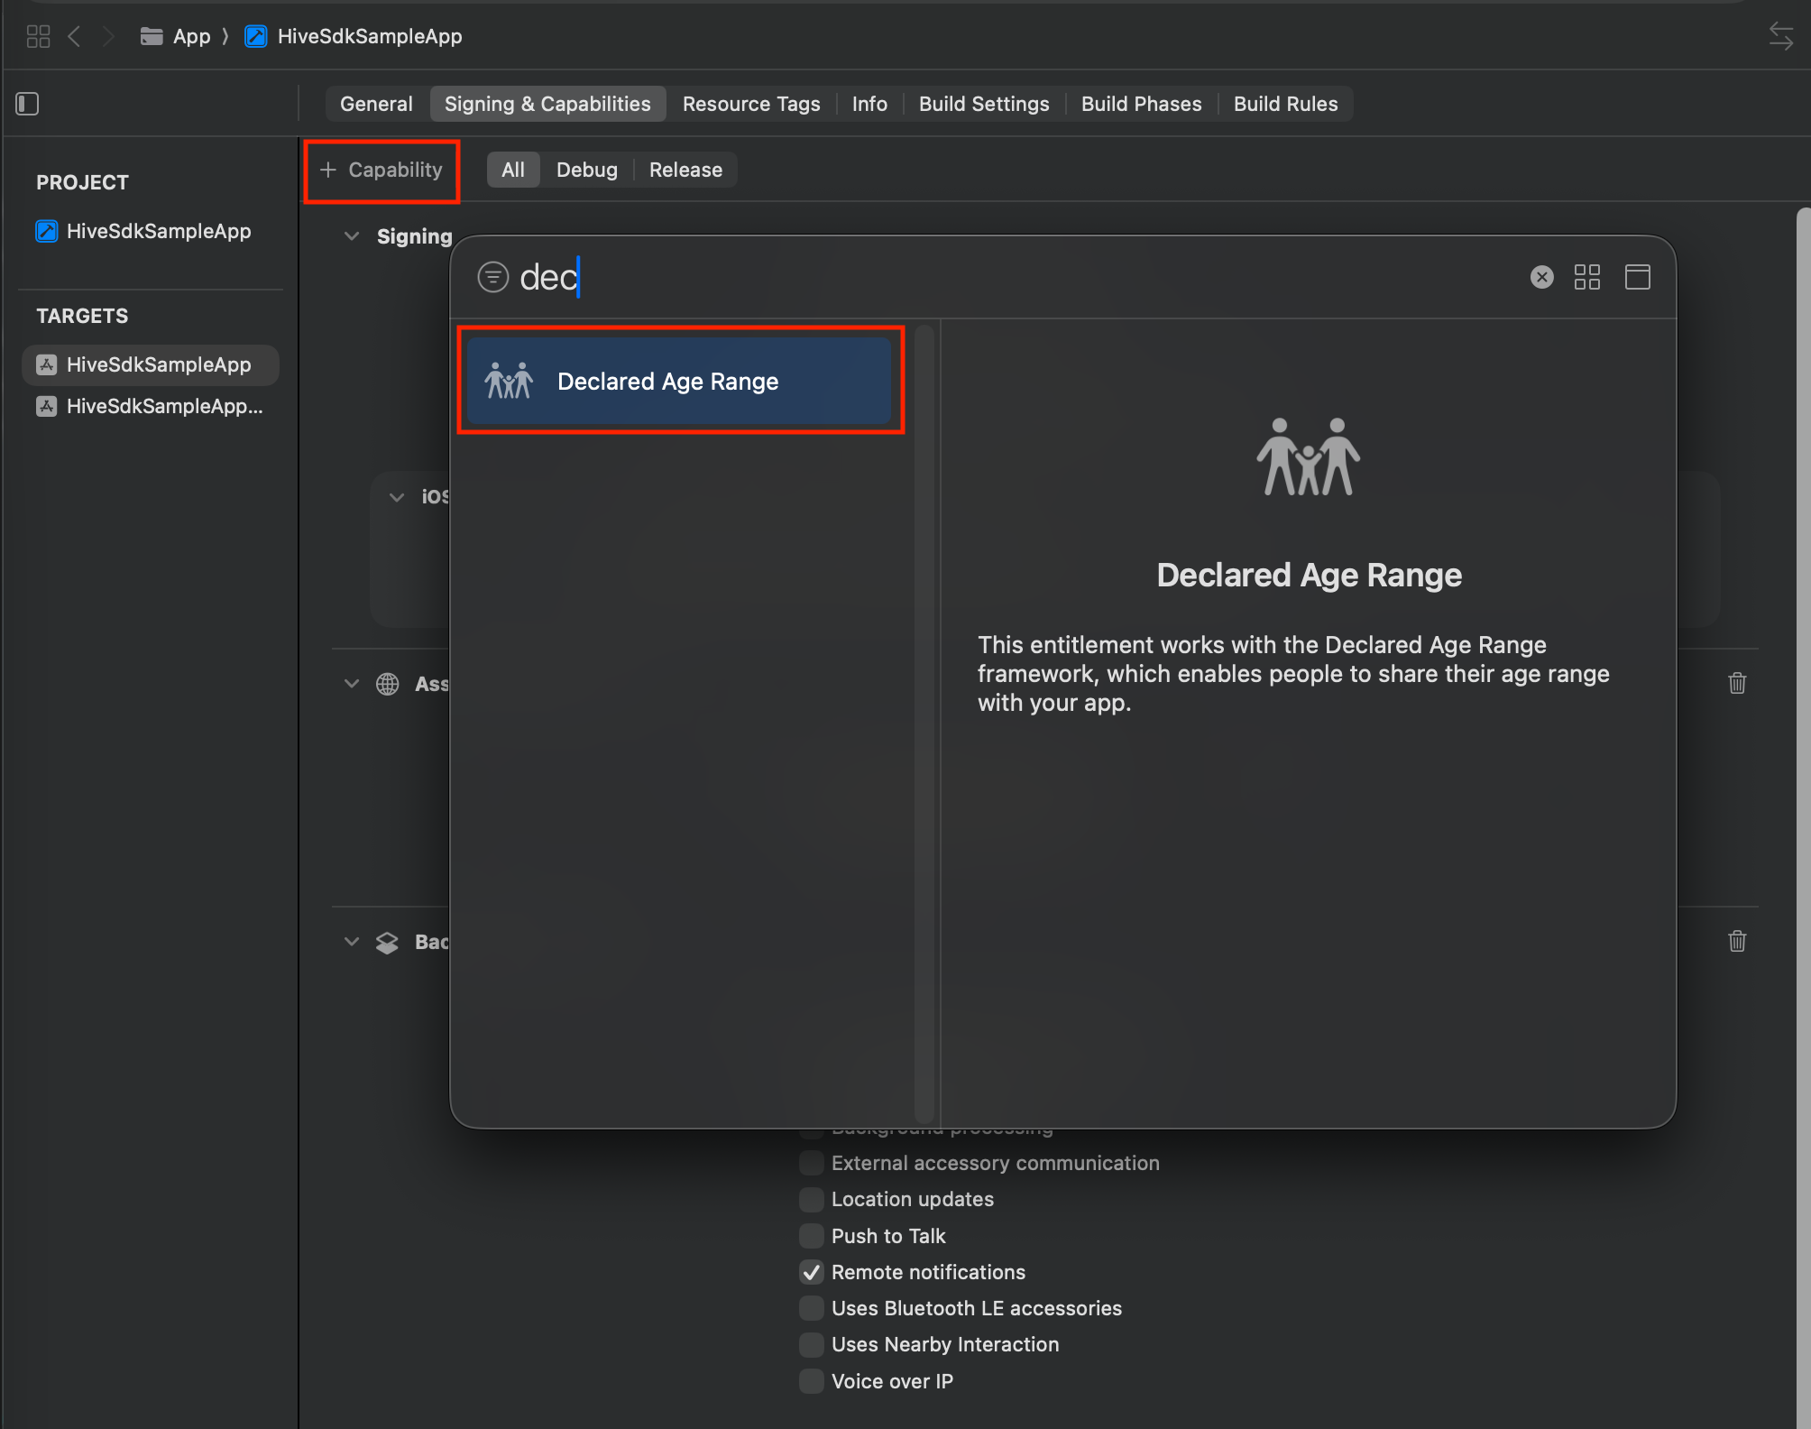Viewport: 1811px width, 1429px height.
Task: Uncheck Remote notifications
Action: pos(811,1272)
